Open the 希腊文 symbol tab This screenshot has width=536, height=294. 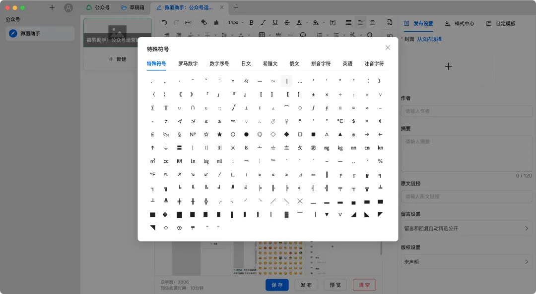[x=270, y=63]
